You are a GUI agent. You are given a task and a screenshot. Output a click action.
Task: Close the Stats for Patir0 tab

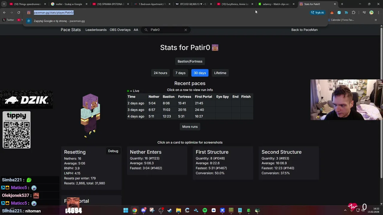[x=335, y=4]
